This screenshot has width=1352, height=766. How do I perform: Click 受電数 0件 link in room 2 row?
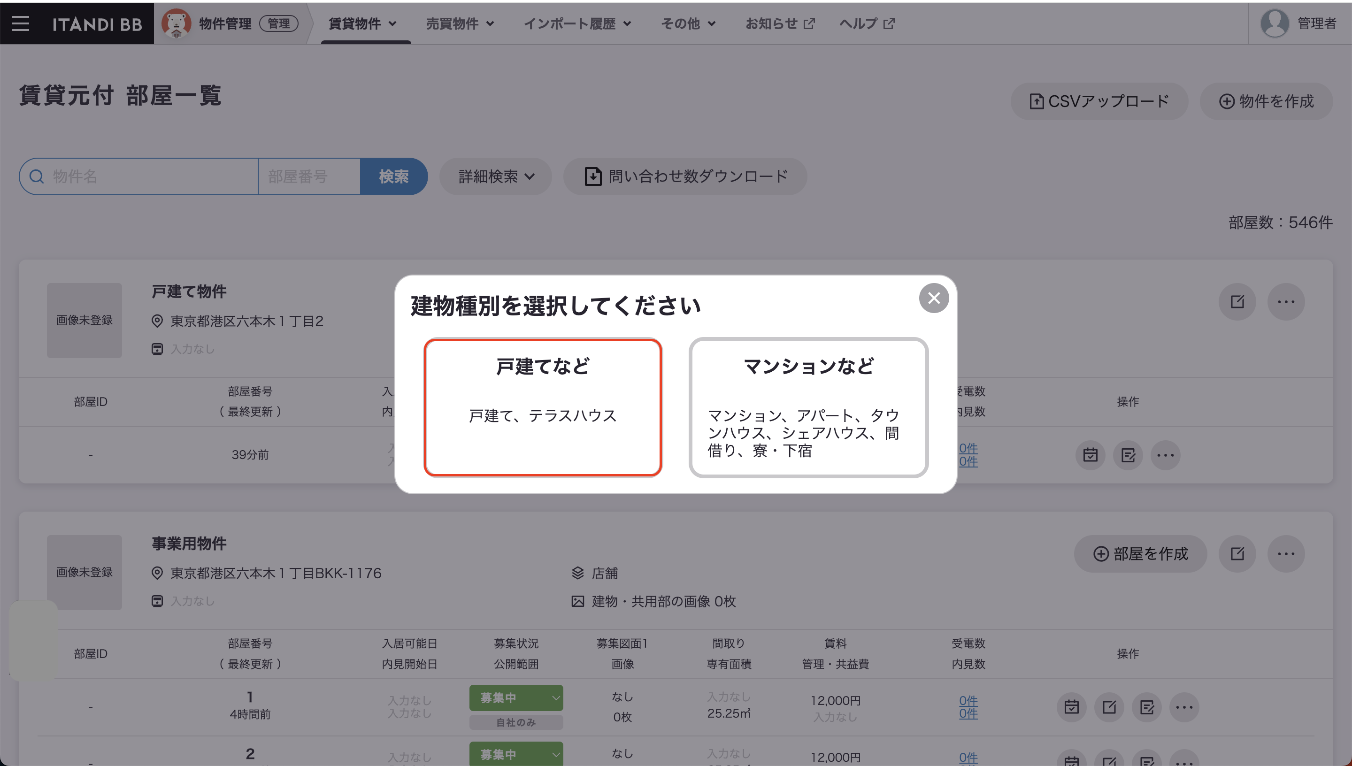[968, 758]
